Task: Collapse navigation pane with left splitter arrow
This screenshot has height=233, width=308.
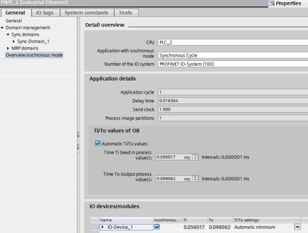Action: tap(78, 136)
